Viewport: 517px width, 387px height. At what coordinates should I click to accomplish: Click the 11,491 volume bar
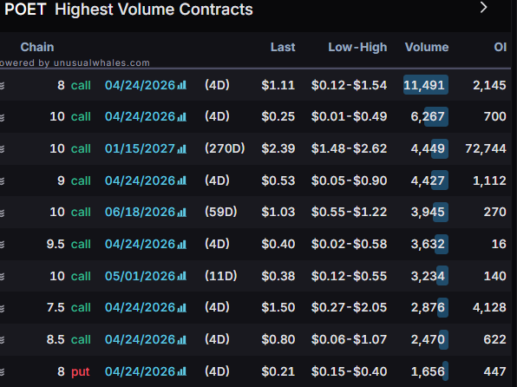coord(426,85)
